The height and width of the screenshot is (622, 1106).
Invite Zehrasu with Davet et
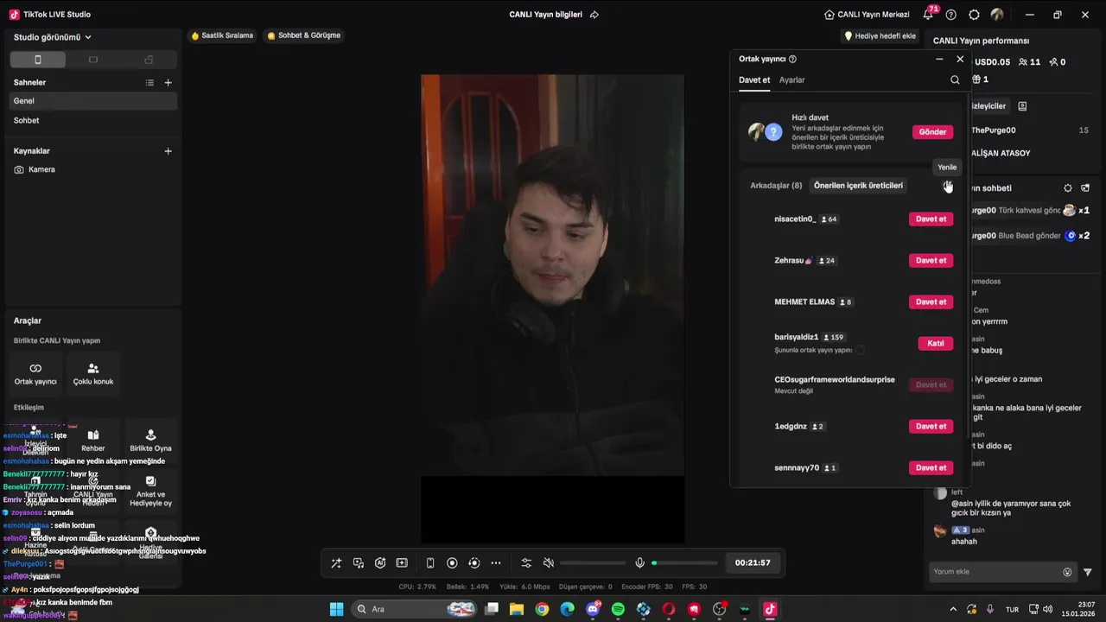tap(931, 260)
